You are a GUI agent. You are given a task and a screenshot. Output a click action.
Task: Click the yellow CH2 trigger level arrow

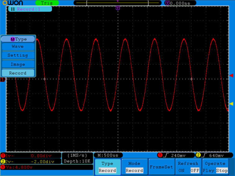tap(231, 104)
